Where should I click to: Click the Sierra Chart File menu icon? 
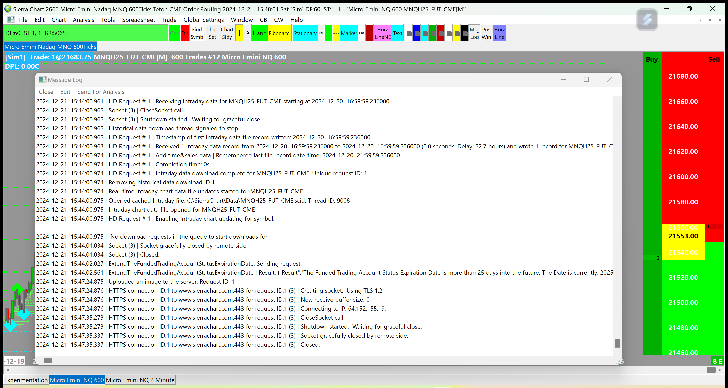tap(11, 20)
